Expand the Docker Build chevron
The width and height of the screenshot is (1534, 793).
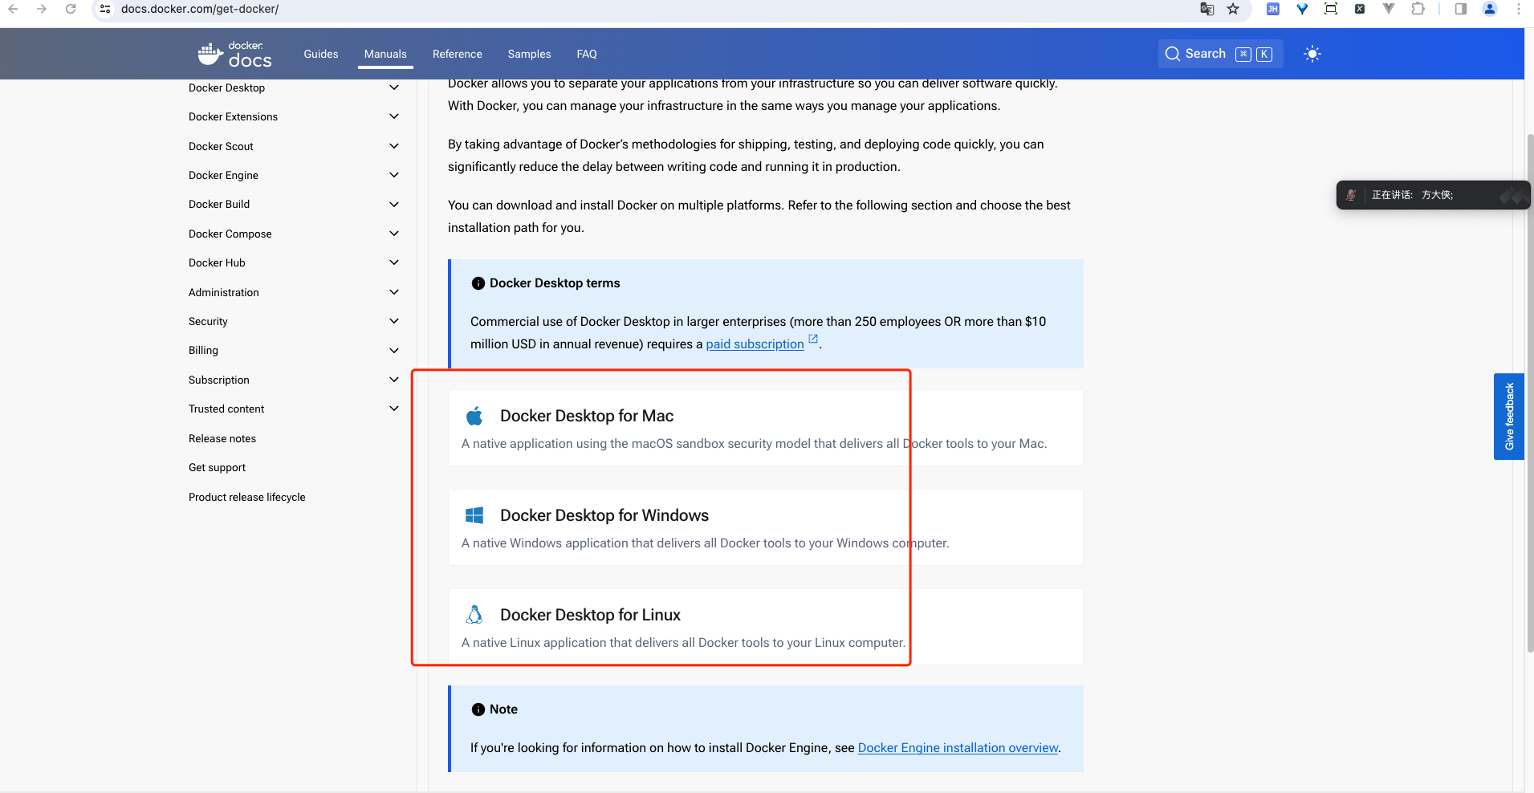tap(394, 205)
